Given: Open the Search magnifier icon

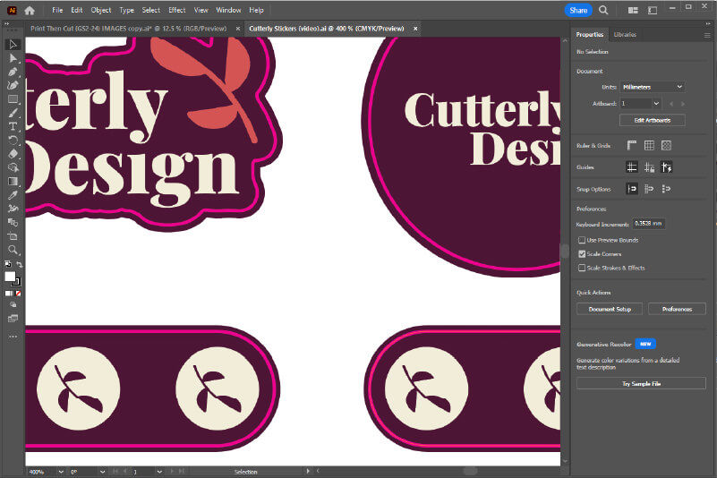Looking at the screenshot, I should click(x=603, y=10).
